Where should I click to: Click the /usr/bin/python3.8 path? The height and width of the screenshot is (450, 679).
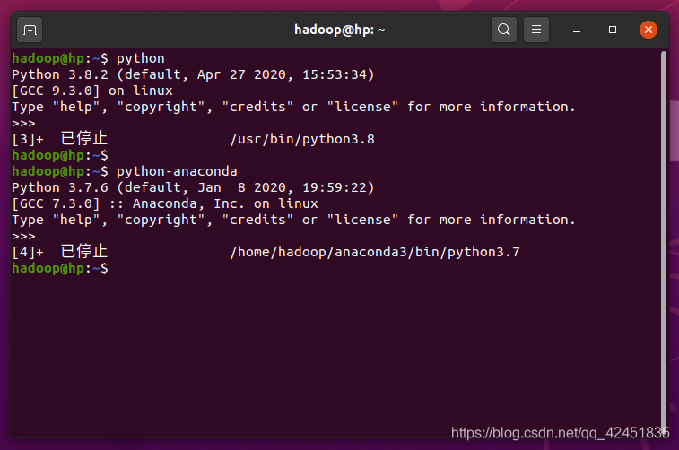click(x=302, y=139)
